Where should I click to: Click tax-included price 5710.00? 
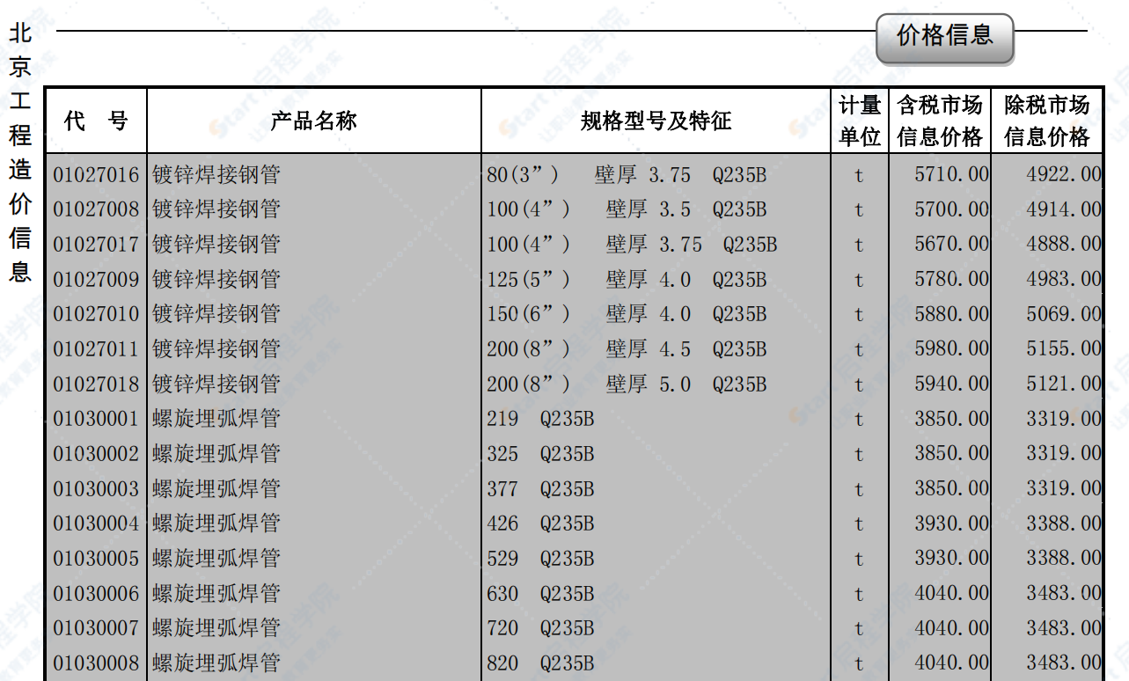click(x=951, y=174)
